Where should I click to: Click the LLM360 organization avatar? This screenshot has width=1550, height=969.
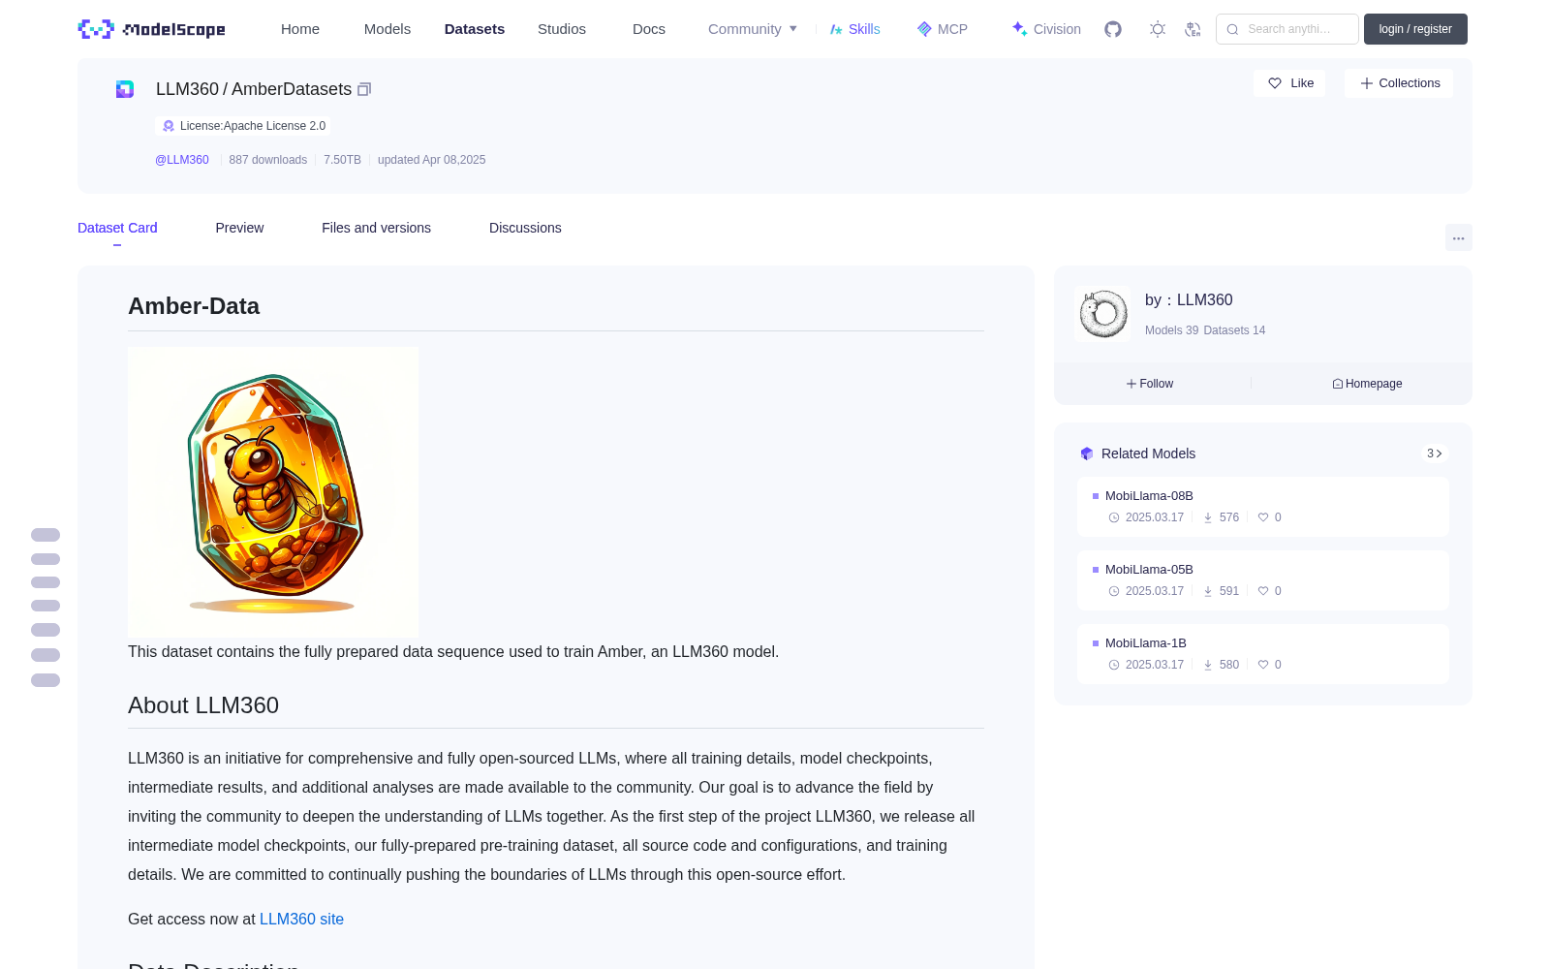1102,314
